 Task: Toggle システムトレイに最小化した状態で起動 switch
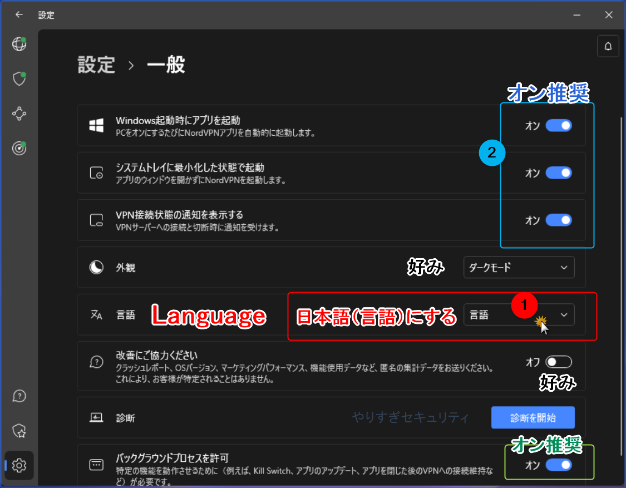pyautogui.click(x=559, y=172)
